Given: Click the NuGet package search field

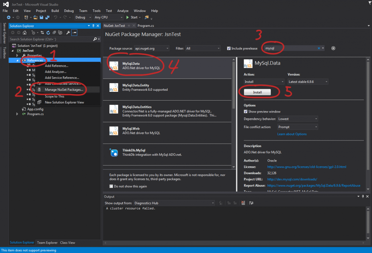Looking at the screenshot, I should tap(290, 48).
